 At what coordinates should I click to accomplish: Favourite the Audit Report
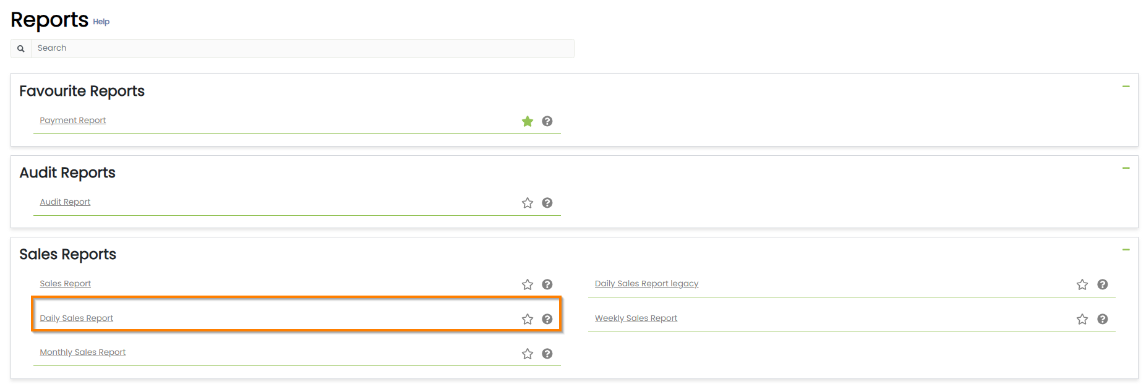click(x=528, y=203)
